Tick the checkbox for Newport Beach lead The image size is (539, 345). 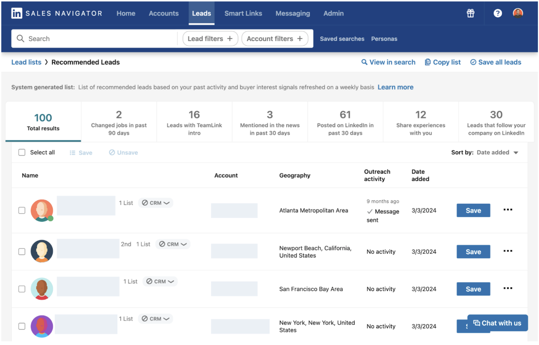click(x=22, y=252)
